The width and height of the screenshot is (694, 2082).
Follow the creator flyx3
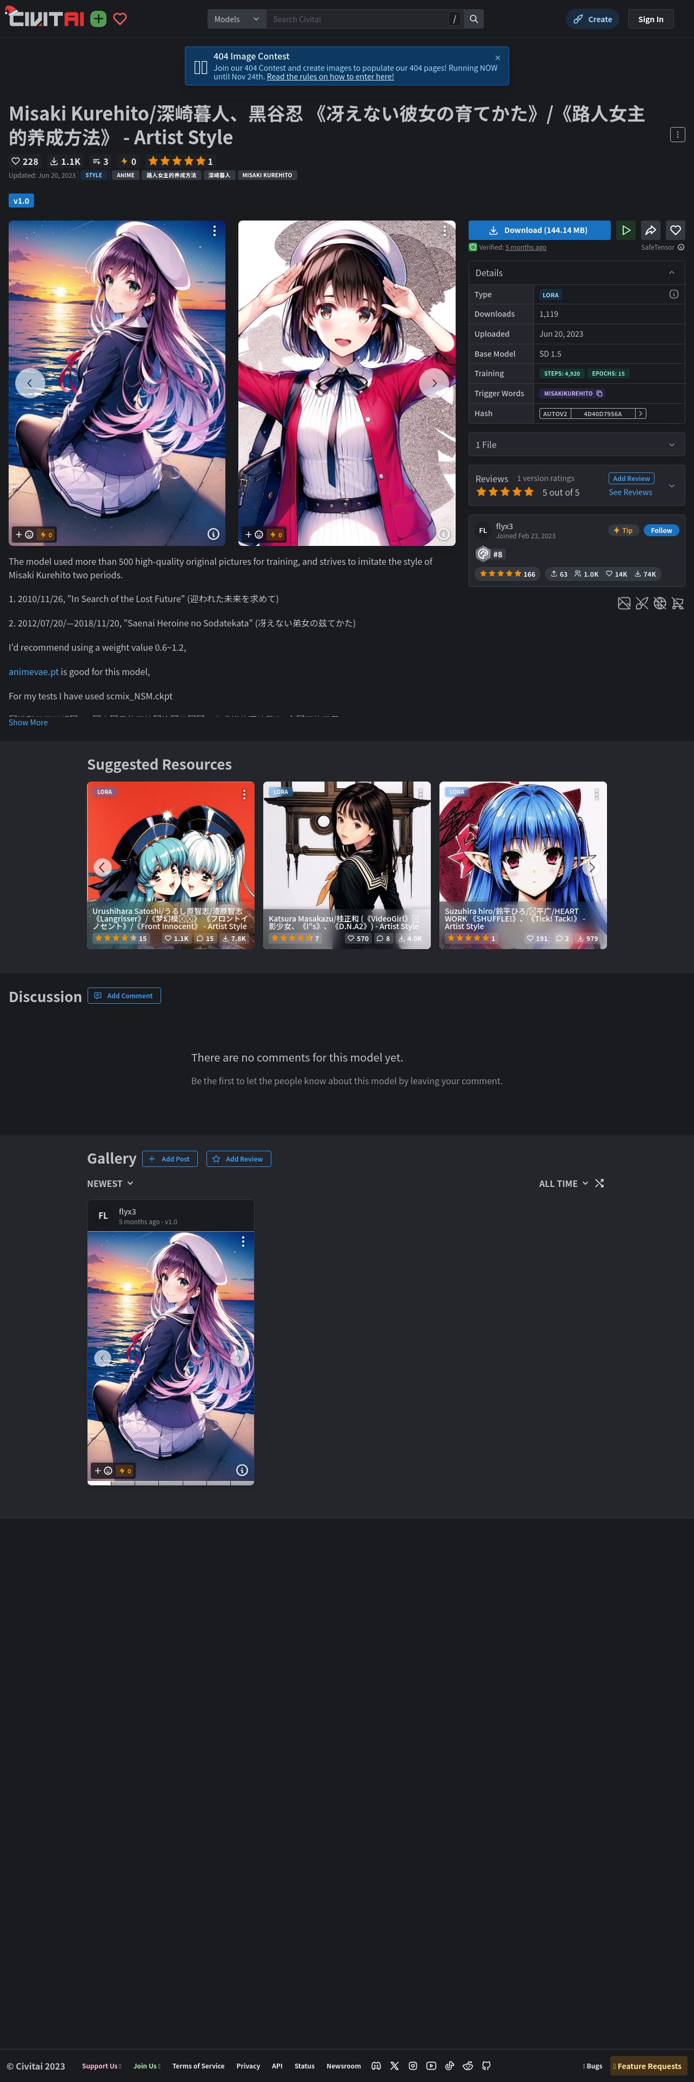[661, 530]
